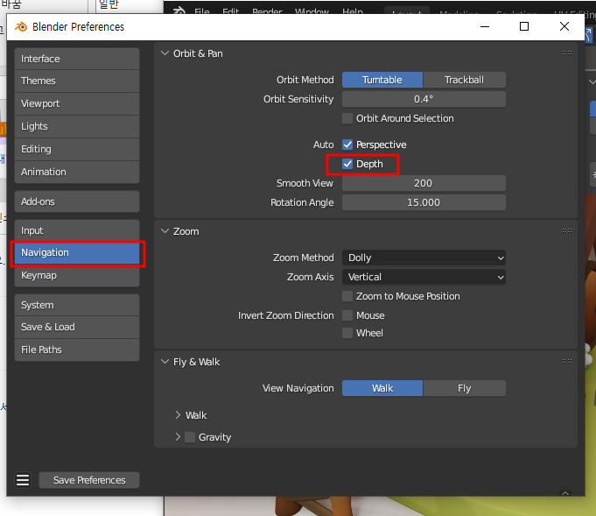The image size is (596, 516).
Task: Open the Keymap preferences tab
Action: point(77,275)
